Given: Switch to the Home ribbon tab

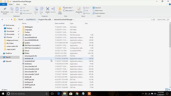Looking at the screenshot, I should coord(11,4).
